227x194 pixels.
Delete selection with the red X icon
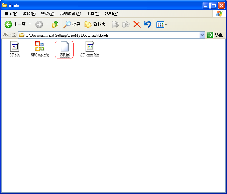point(137,24)
